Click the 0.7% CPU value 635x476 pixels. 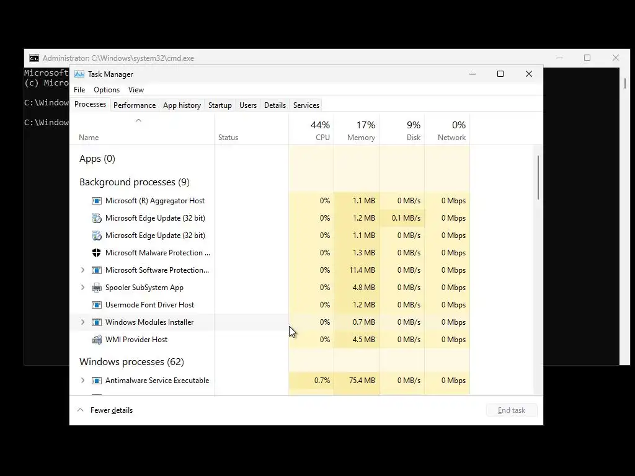coord(322,381)
